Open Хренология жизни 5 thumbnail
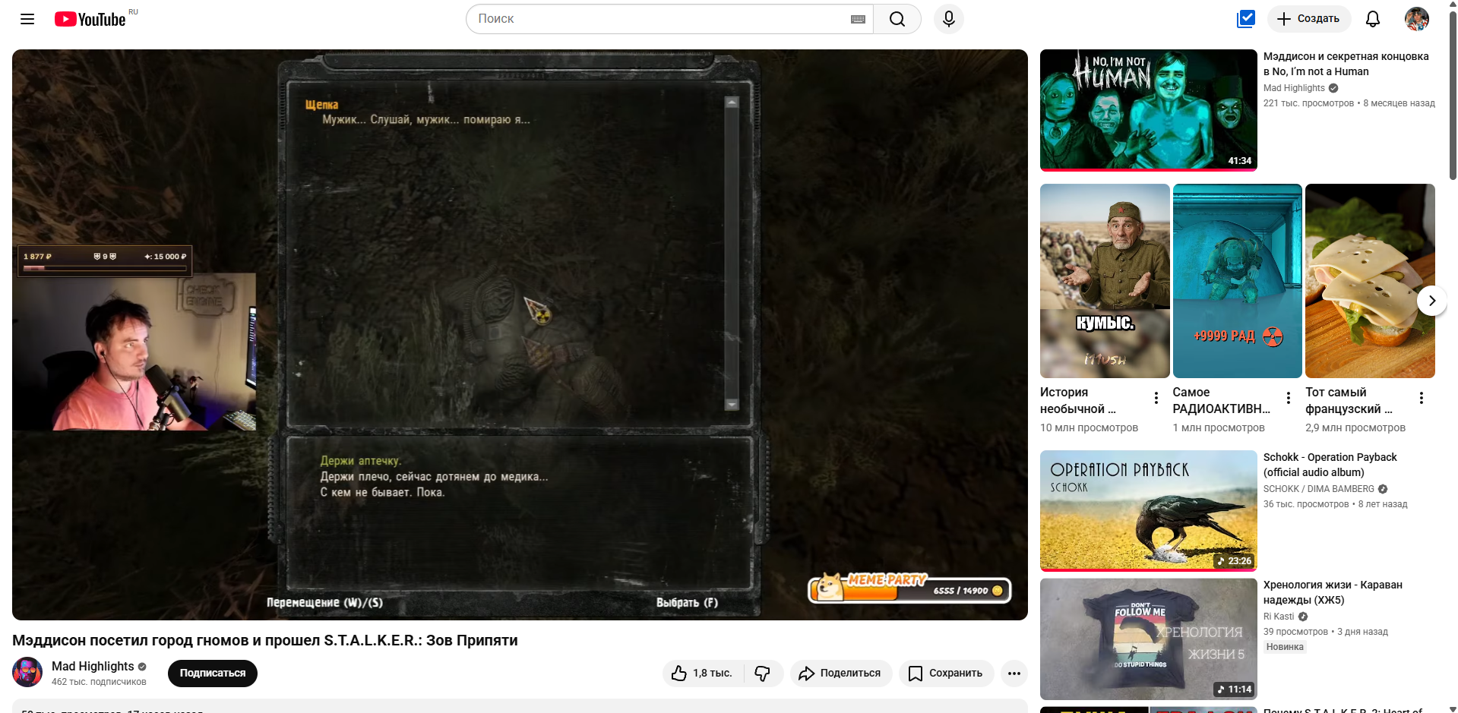This screenshot has height=713, width=1458. (x=1149, y=639)
